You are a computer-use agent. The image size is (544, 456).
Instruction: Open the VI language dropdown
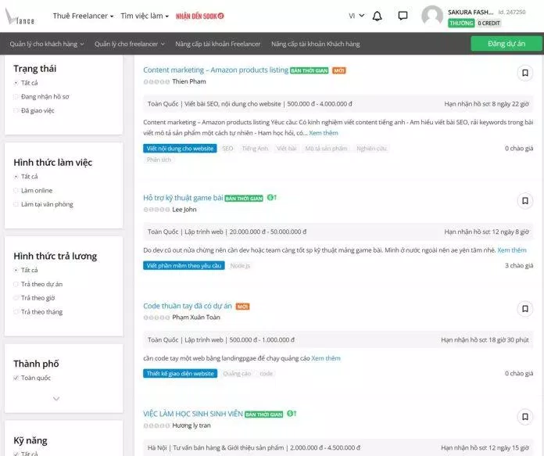354,16
